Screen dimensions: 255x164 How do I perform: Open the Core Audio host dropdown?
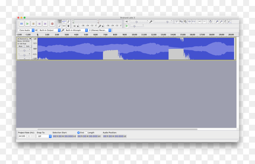(x=26, y=30)
